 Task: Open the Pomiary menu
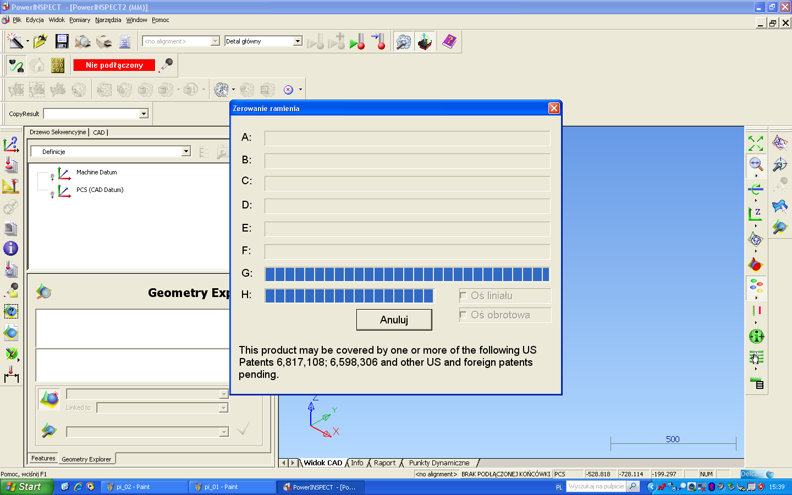(80, 20)
